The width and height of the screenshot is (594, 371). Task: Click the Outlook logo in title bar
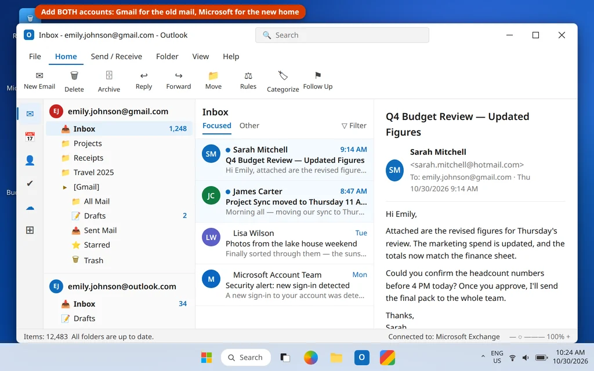coord(29,35)
